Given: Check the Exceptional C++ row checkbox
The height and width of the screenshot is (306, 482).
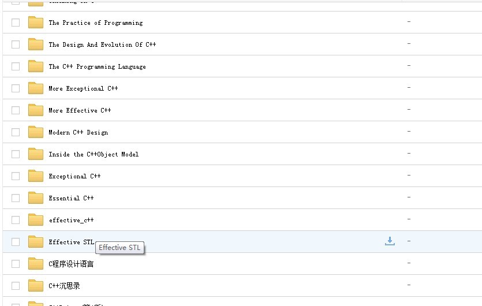Looking at the screenshot, I should [16, 176].
